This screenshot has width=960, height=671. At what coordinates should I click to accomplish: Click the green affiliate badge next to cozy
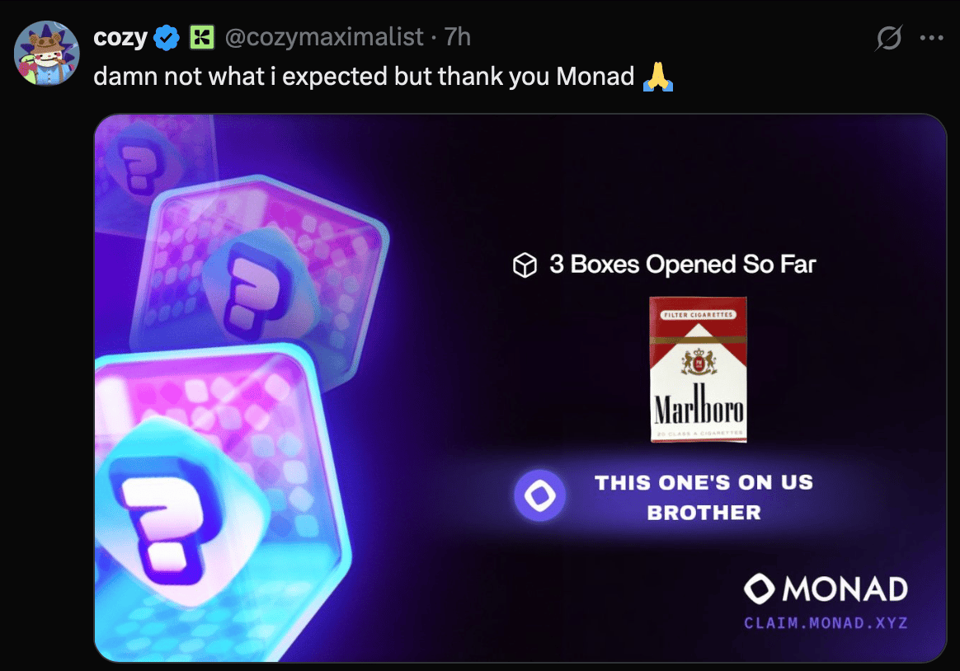tap(202, 37)
